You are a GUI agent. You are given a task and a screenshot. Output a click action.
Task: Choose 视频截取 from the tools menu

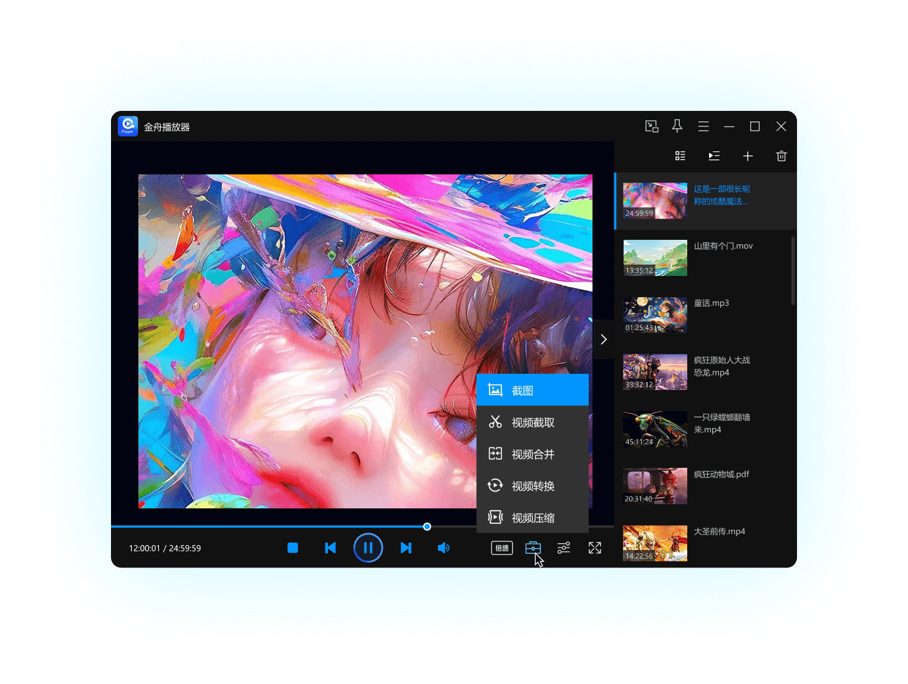coord(532,422)
